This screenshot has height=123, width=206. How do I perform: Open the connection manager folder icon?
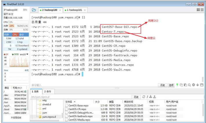[34, 10]
